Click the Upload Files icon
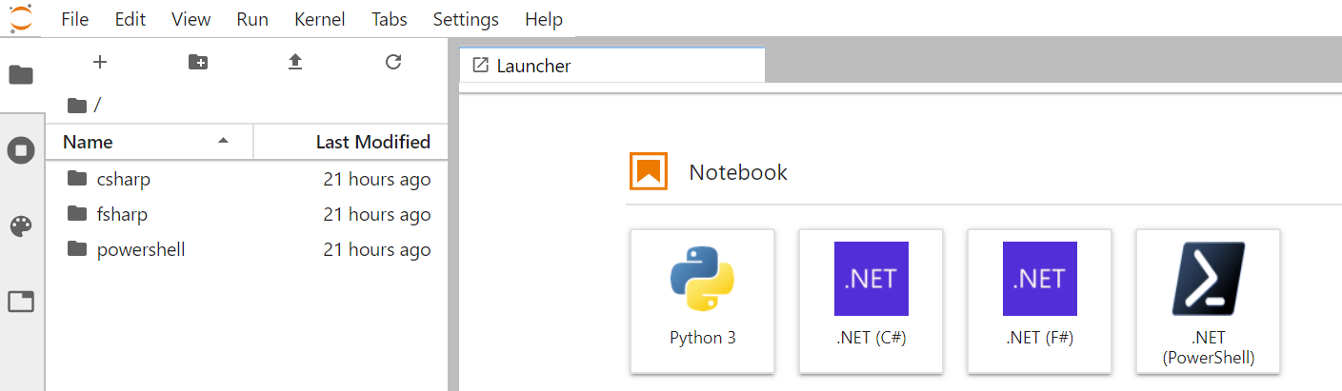Screen dimensions: 1342x391 pyautogui.click(x=295, y=62)
